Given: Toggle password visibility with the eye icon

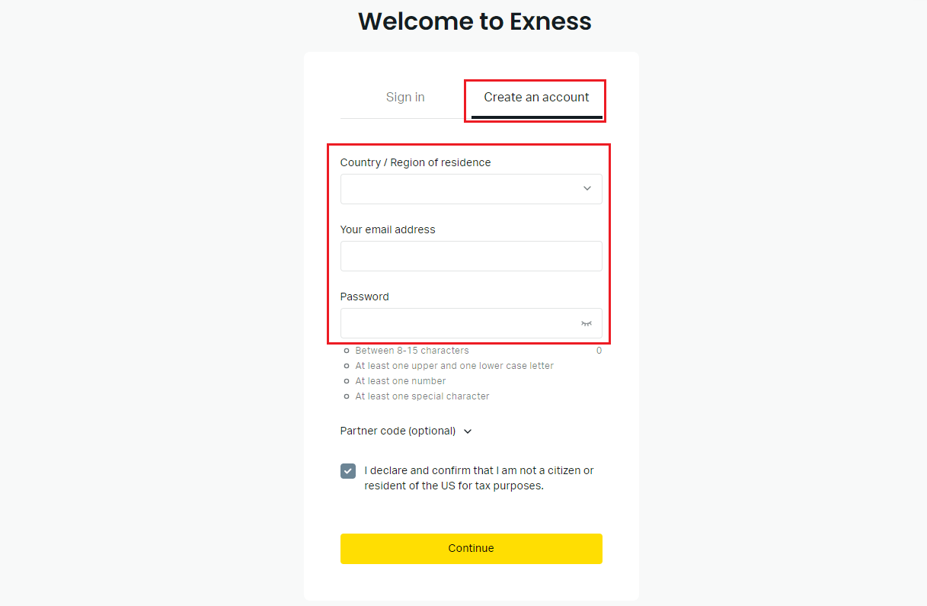Looking at the screenshot, I should 586,323.
